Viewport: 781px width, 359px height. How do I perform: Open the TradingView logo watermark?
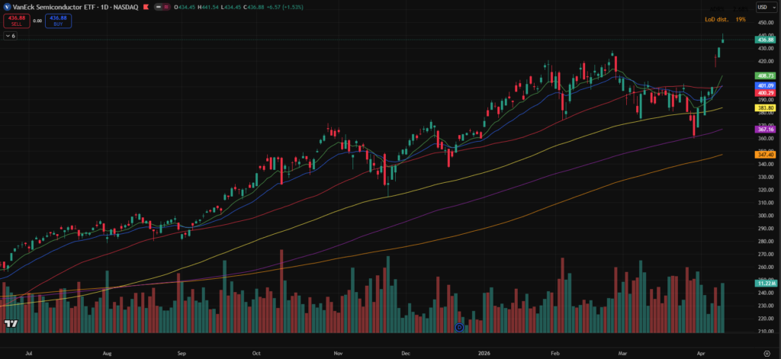pos(11,323)
